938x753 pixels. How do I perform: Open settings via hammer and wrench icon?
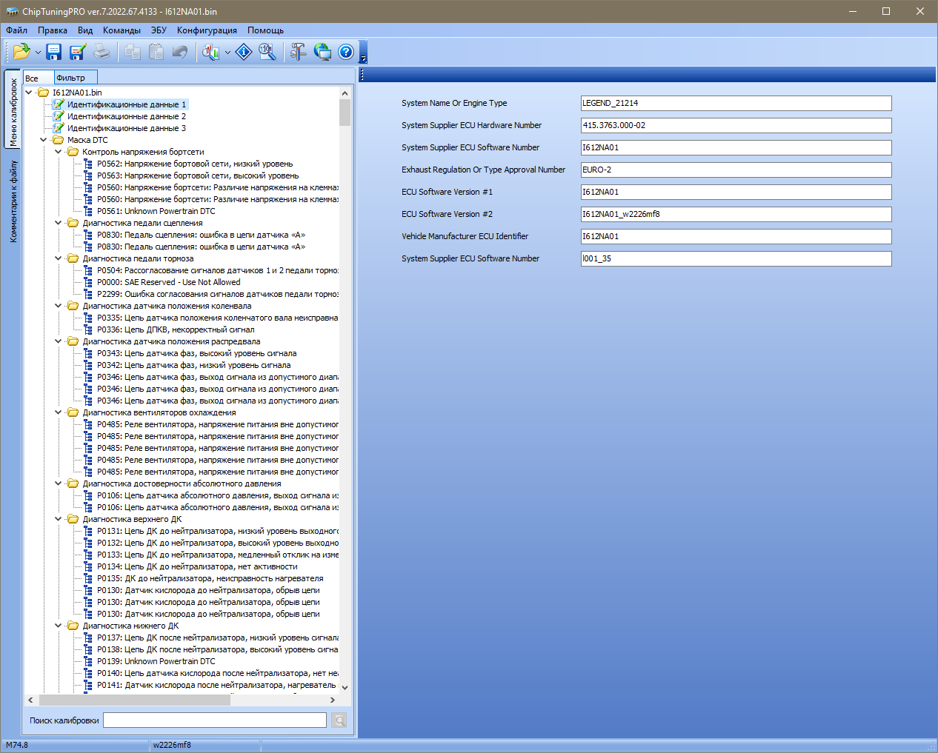coord(298,52)
